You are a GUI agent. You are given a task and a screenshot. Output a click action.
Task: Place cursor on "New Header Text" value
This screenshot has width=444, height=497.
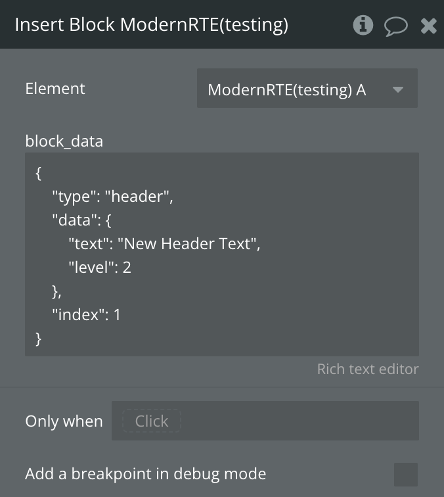(x=188, y=244)
